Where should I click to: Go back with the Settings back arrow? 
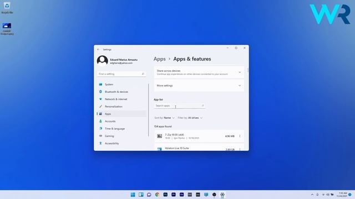(98, 49)
